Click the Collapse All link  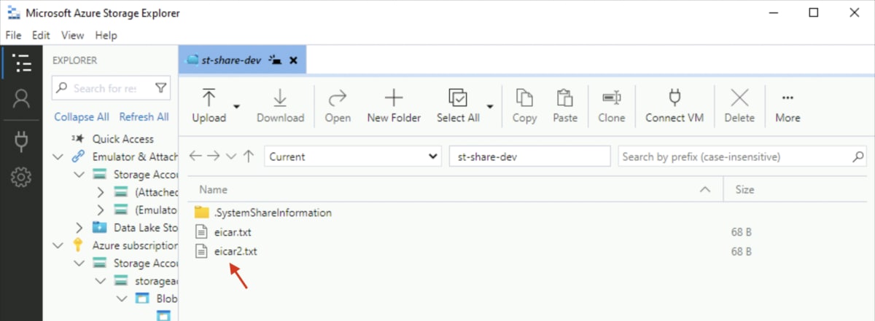(82, 116)
